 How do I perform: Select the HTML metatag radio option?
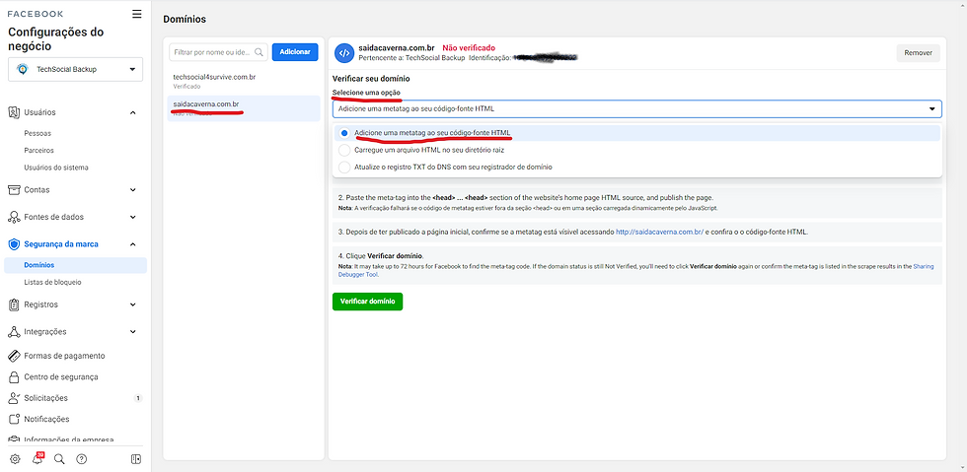344,133
